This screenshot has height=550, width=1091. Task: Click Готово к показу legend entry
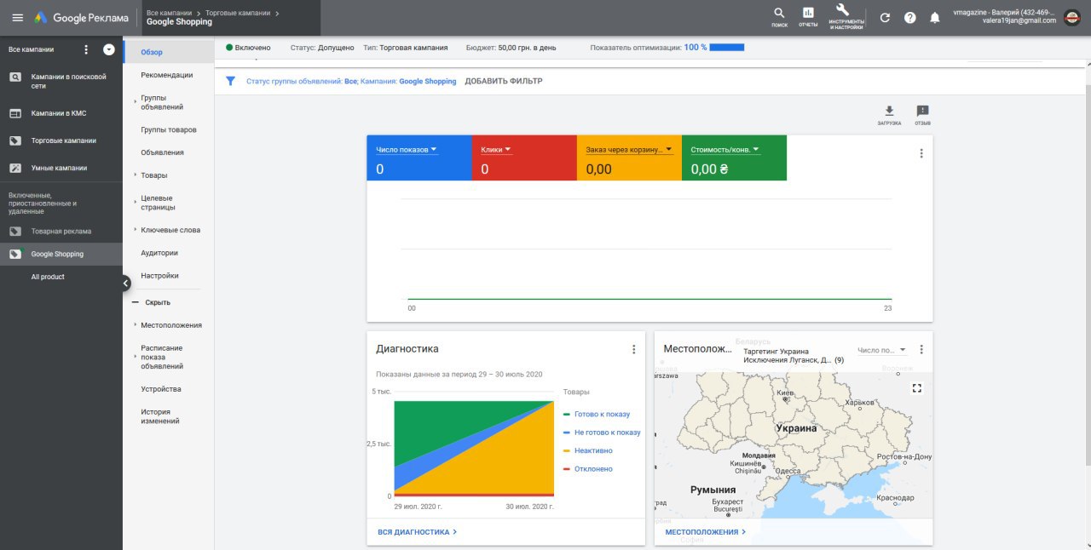point(602,414)
